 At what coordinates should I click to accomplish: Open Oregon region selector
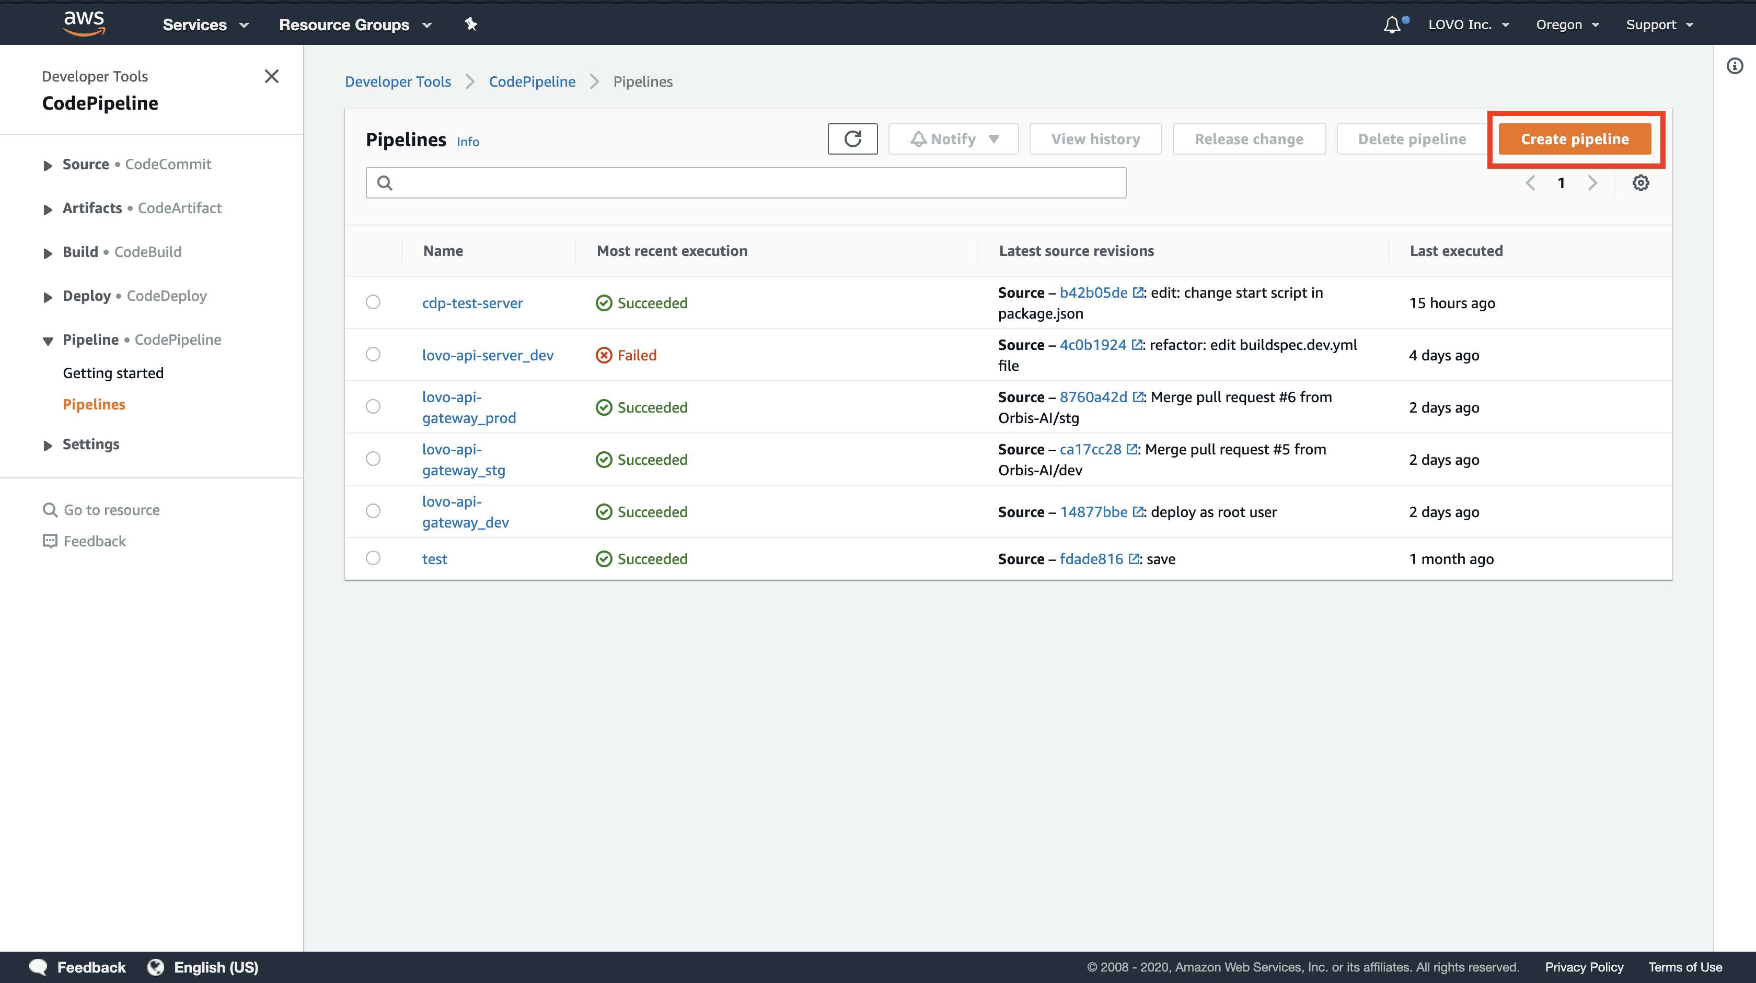pyautogui.click(x=1567, y=25)
